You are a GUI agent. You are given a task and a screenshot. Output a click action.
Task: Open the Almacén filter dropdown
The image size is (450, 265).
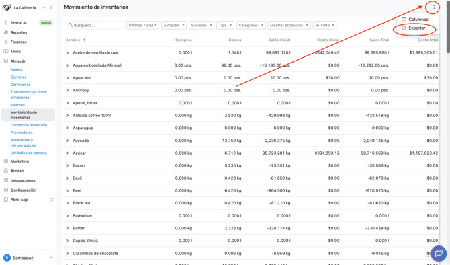174,26
